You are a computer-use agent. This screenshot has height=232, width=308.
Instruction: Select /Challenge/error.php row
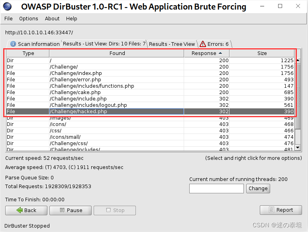click(150, 80)
